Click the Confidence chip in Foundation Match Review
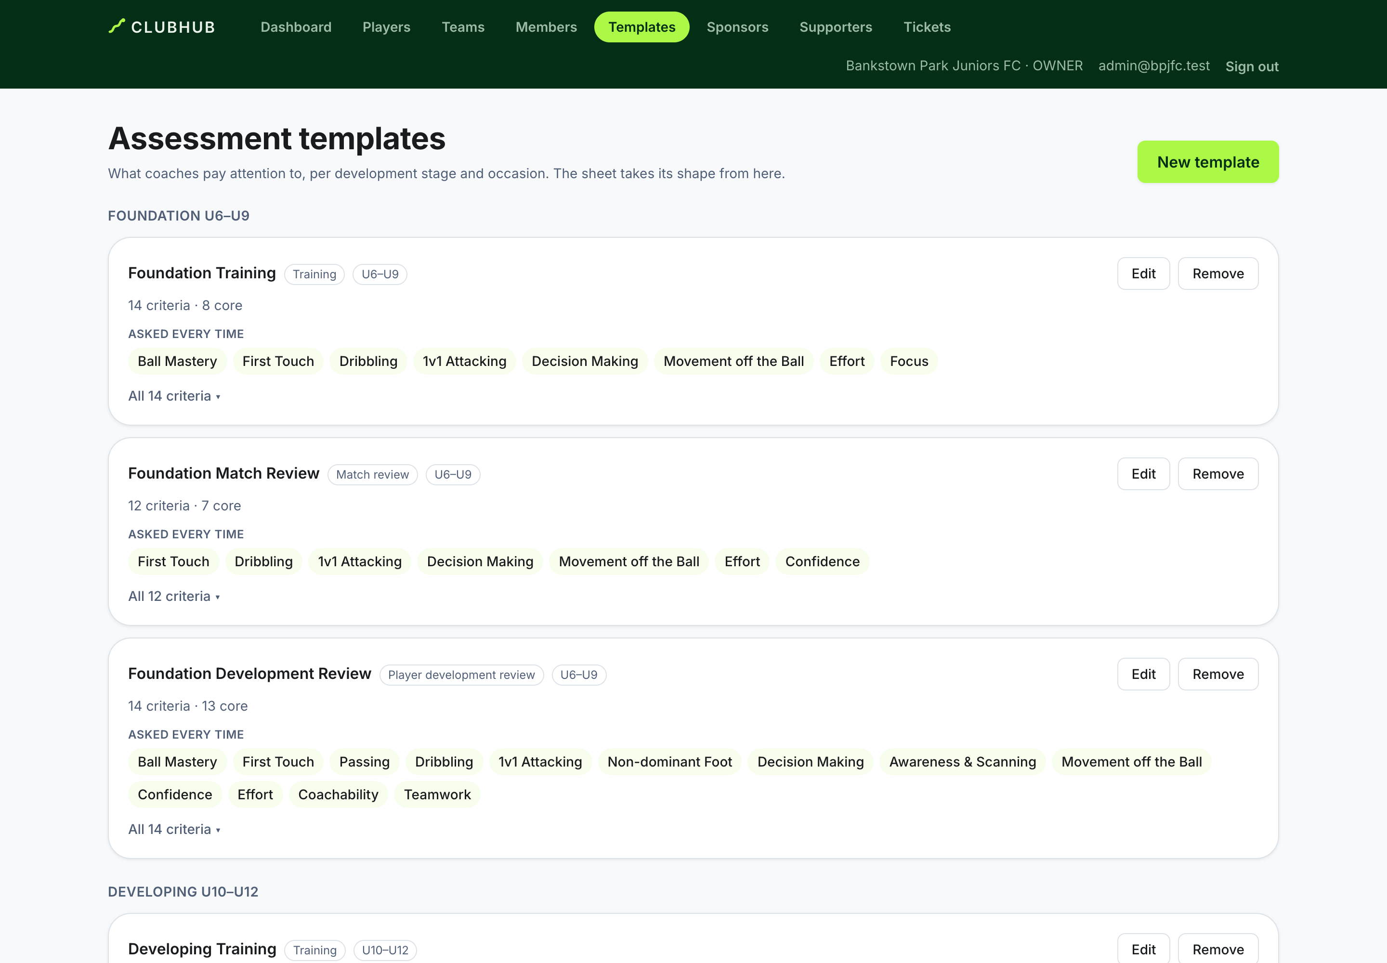This screenshot has width=1387, height=963. pyautogui.click(x=822, y=561)
